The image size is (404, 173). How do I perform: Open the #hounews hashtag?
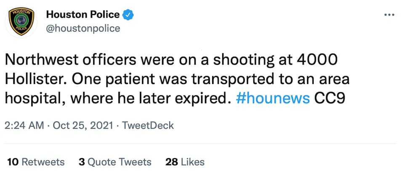(273, 99)
